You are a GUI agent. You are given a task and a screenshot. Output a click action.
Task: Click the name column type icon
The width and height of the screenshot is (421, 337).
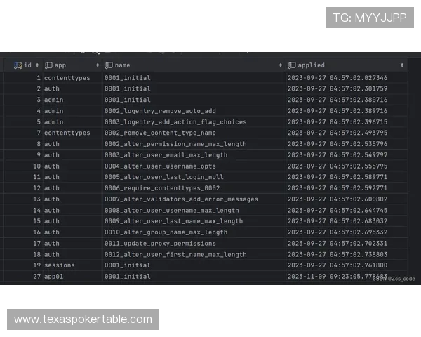click(109, 65)
